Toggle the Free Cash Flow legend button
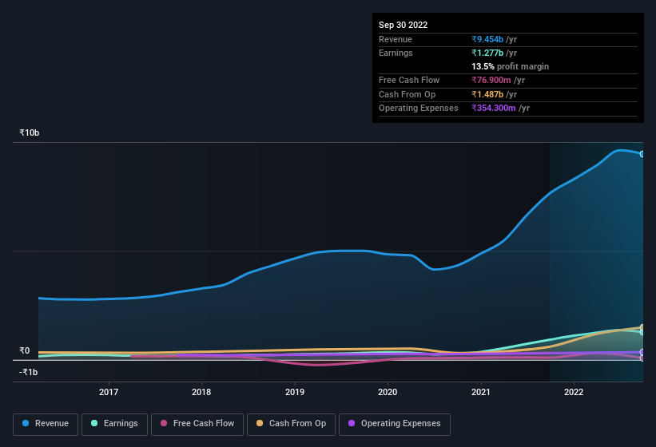Viewport: 656px width, 447px height. [197, 424]
